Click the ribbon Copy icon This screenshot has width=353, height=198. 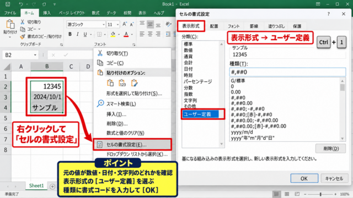[23, 29]
